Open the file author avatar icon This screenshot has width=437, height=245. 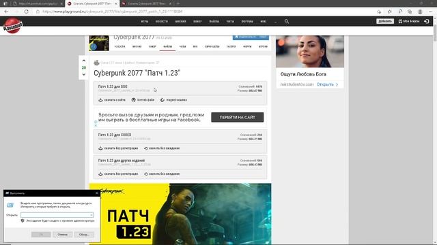coord(96,63)
